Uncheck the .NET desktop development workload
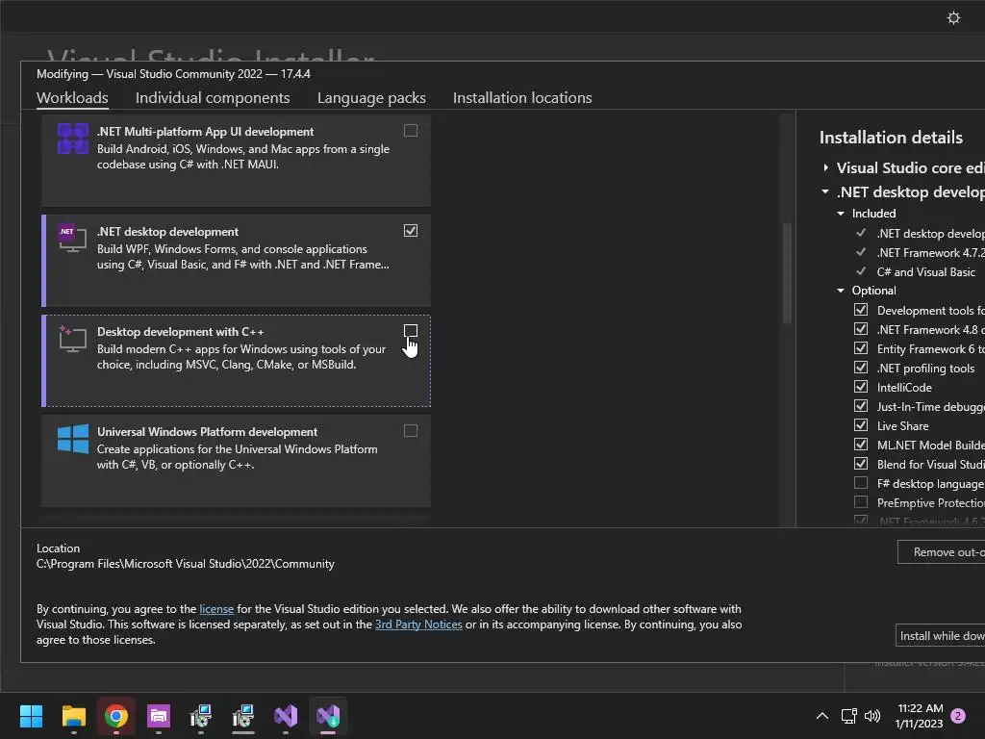The height and width of the screenshot is (739, 985). click(x=410, y=231)
